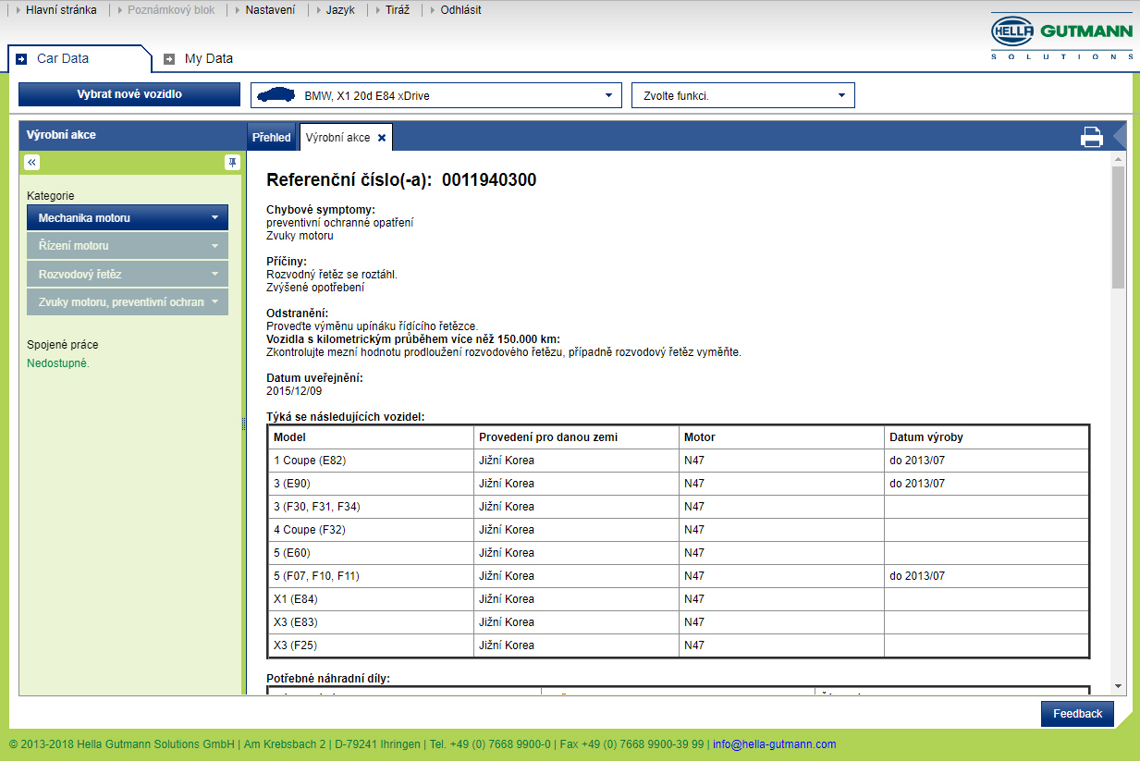This screenshot has width=1140, height=762.
Task: Open the BMW X1 vehicle dropdown
Action: tap(436, 95)
